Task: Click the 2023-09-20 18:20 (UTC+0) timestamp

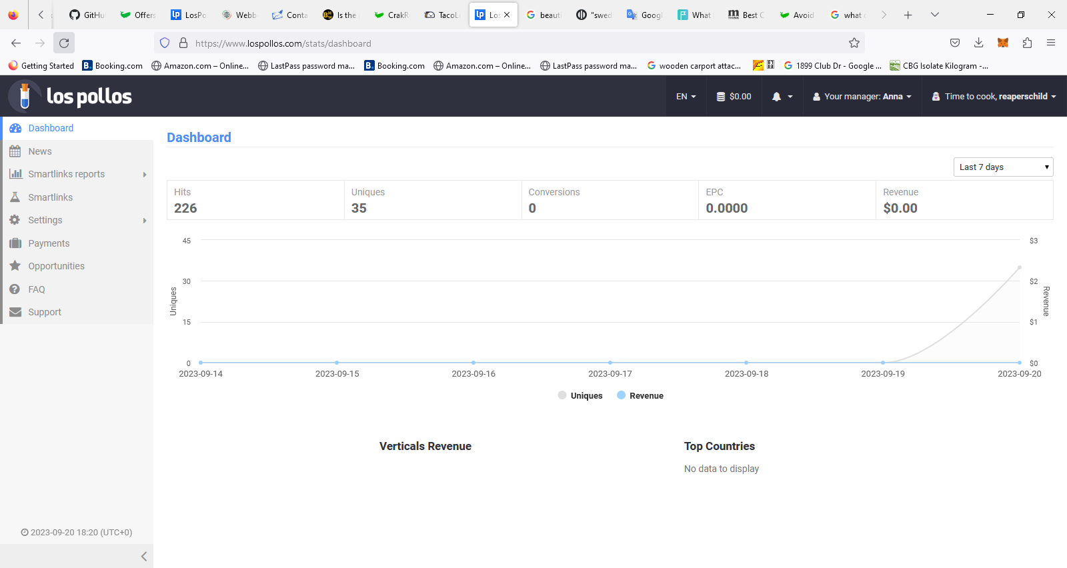Action: click(77, 532)
